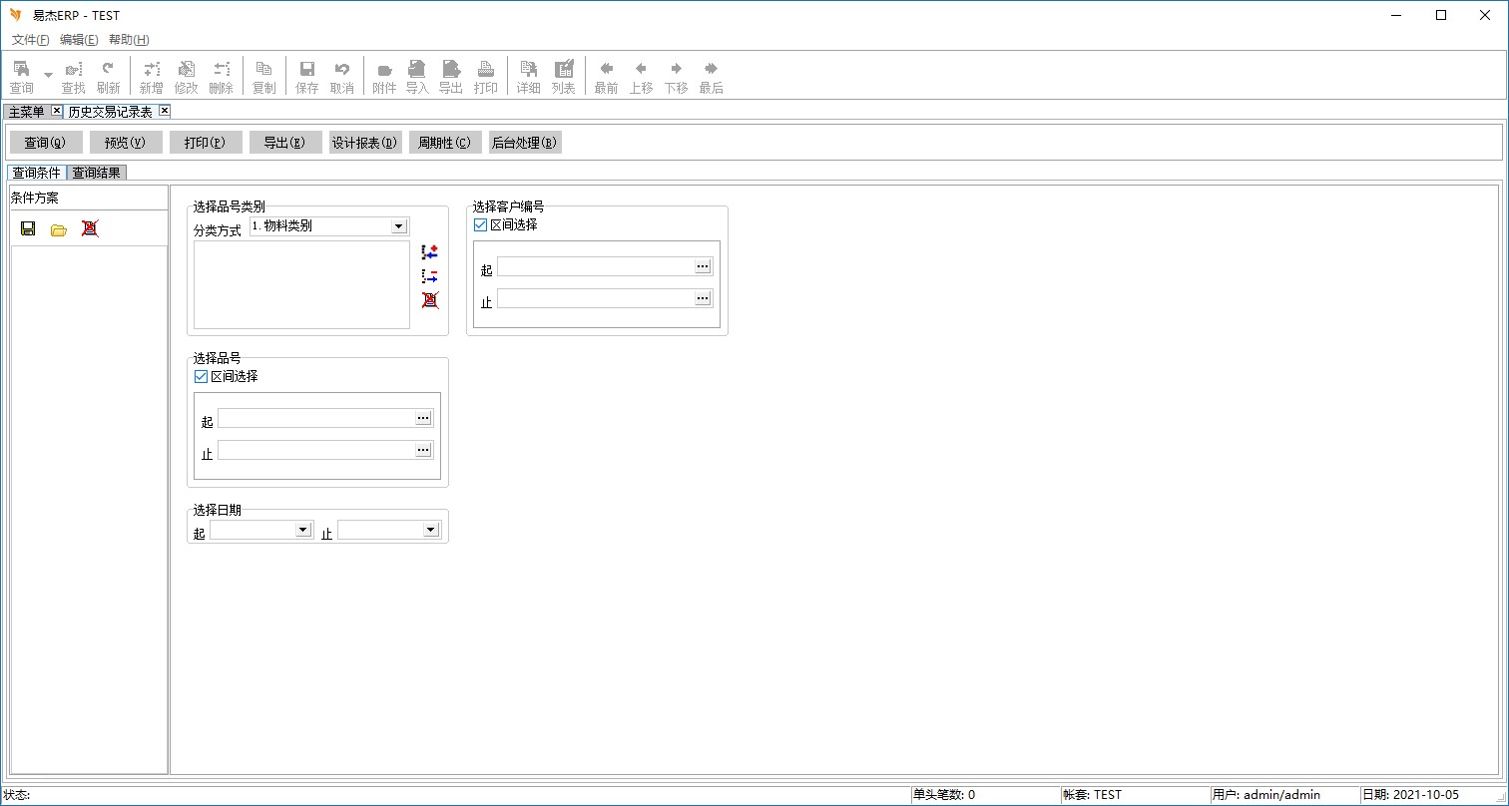The height and width of the screenshot is (806, 1509).
Task: Delete the condition scheme with red icon
Action: pos(90,229)
